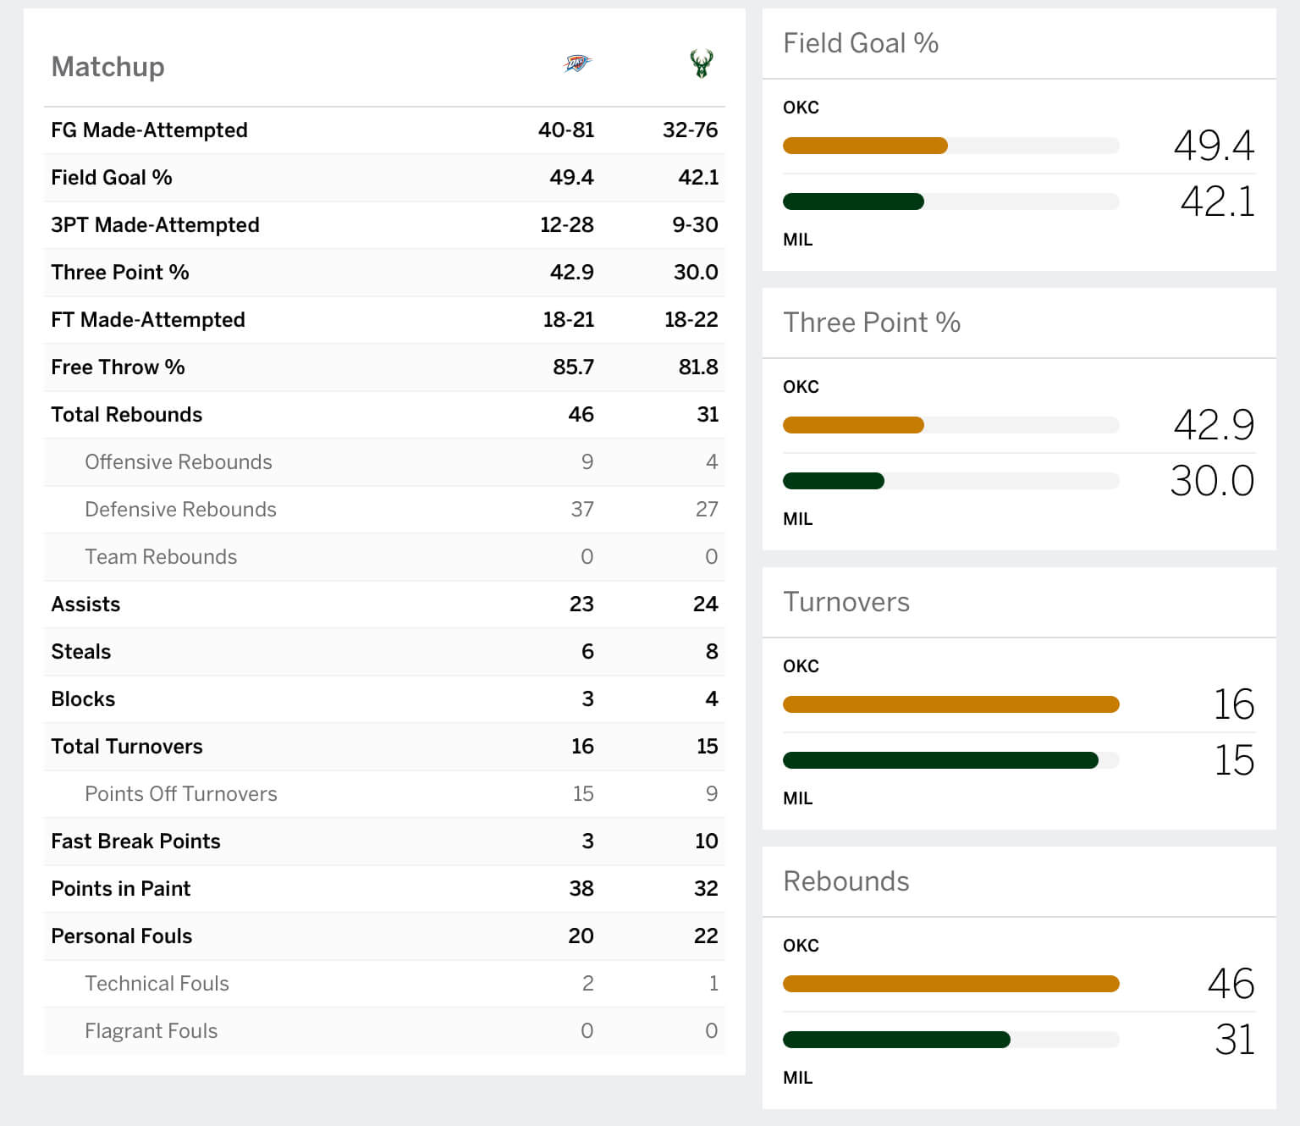Click the Field Goal % card title
This screenshot has height=1126, width=1300.
click(x=860, y=43)
